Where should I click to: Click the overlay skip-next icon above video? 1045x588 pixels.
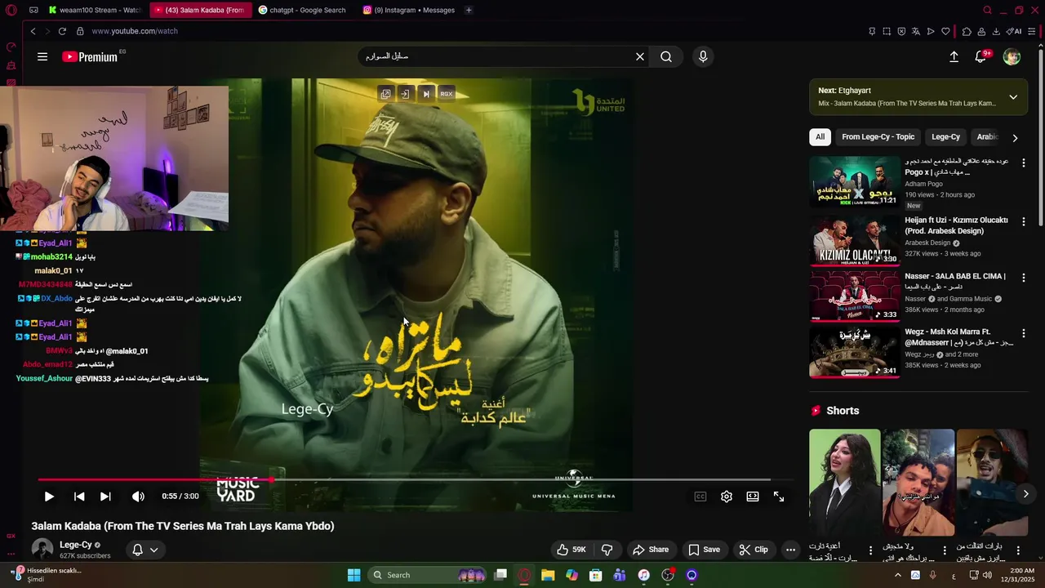(x=425, y=94)
